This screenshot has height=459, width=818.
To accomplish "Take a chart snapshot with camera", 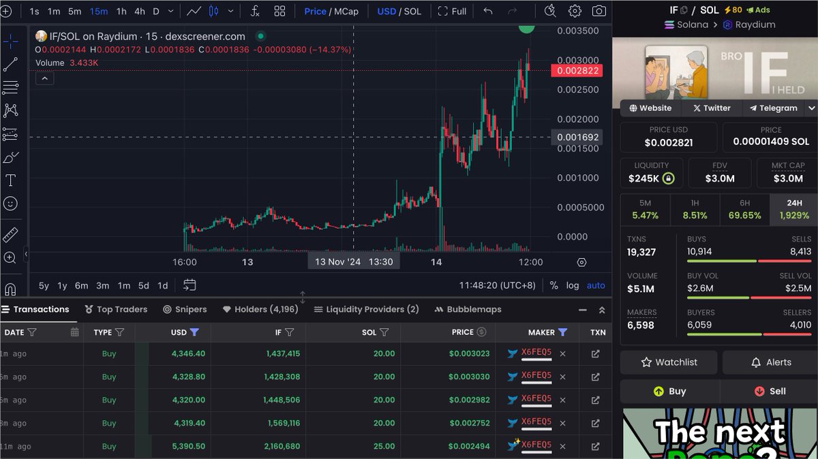I will tap(599, 11).
